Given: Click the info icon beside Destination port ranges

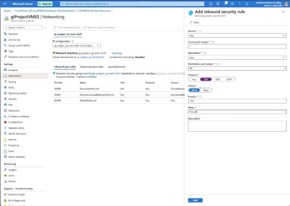Looking at the screenshot, I should tap(218, 64).
